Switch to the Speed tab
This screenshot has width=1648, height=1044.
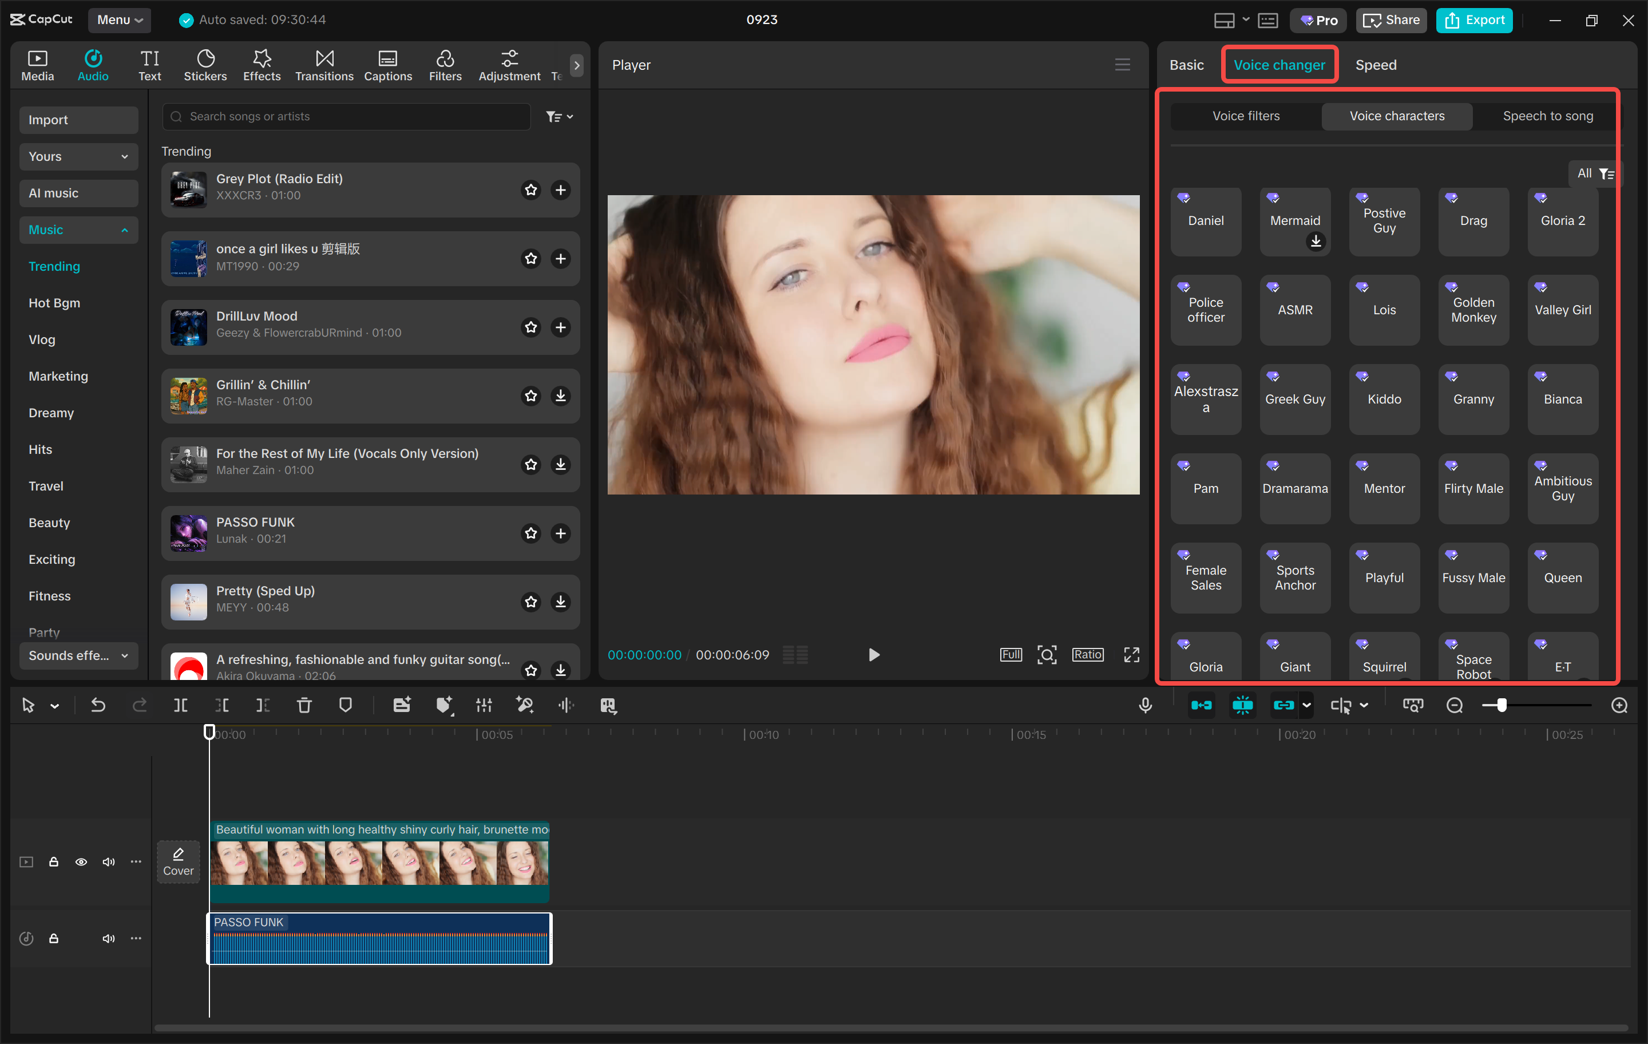point(1376,64)
